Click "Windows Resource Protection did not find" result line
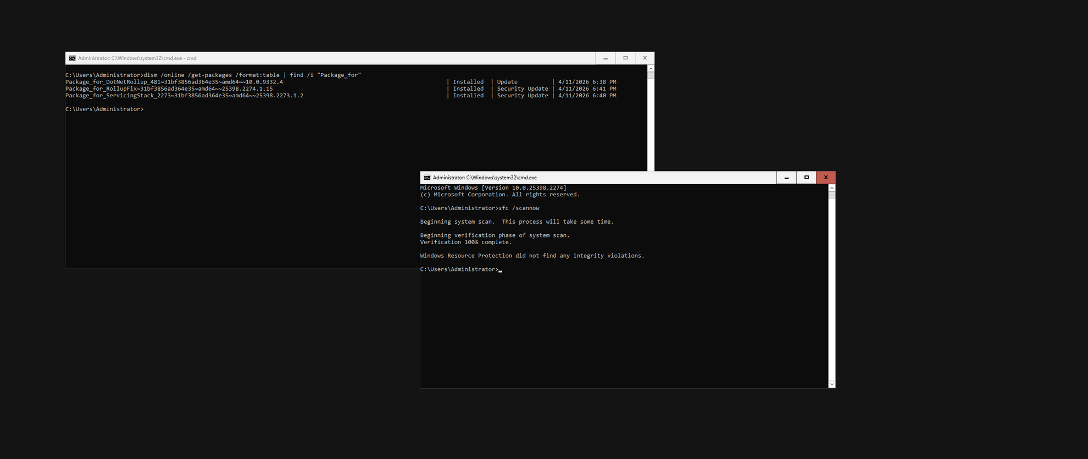This screenshot has width=1088, height=459. 532,256
